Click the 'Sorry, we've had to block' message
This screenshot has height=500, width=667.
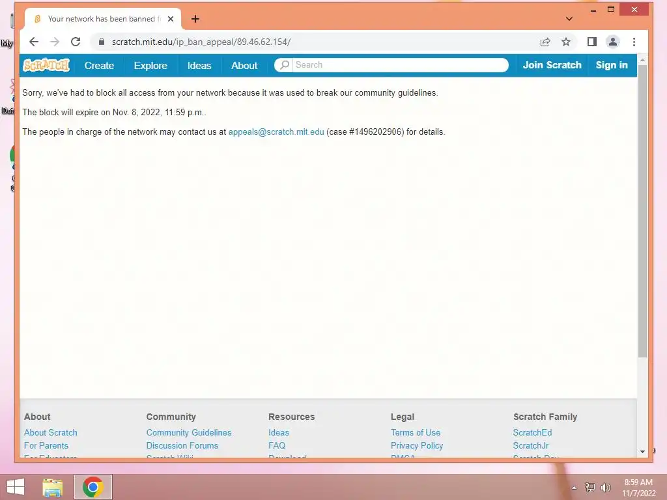(x=230, y=92)
